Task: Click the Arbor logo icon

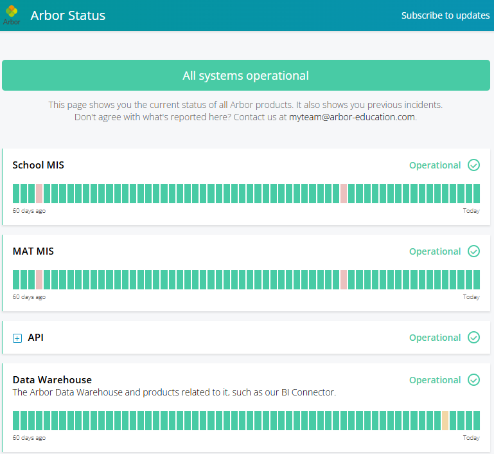Action: (12, 15)
